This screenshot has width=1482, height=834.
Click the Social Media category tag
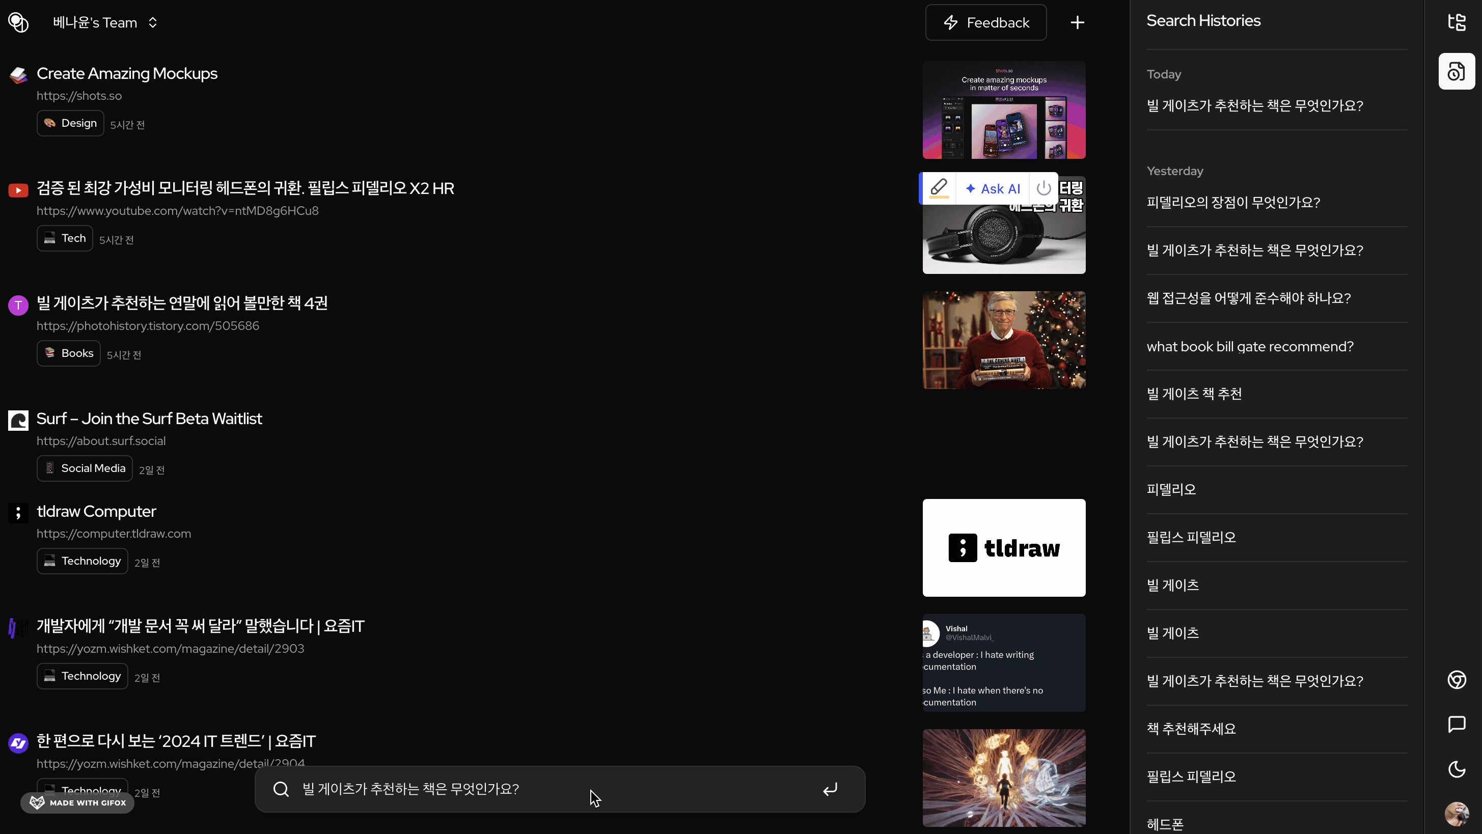point(85,468)
